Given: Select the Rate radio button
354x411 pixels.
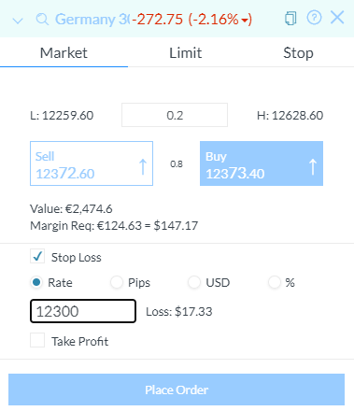Looking at the screenshot, I should [x=36, y=282].
